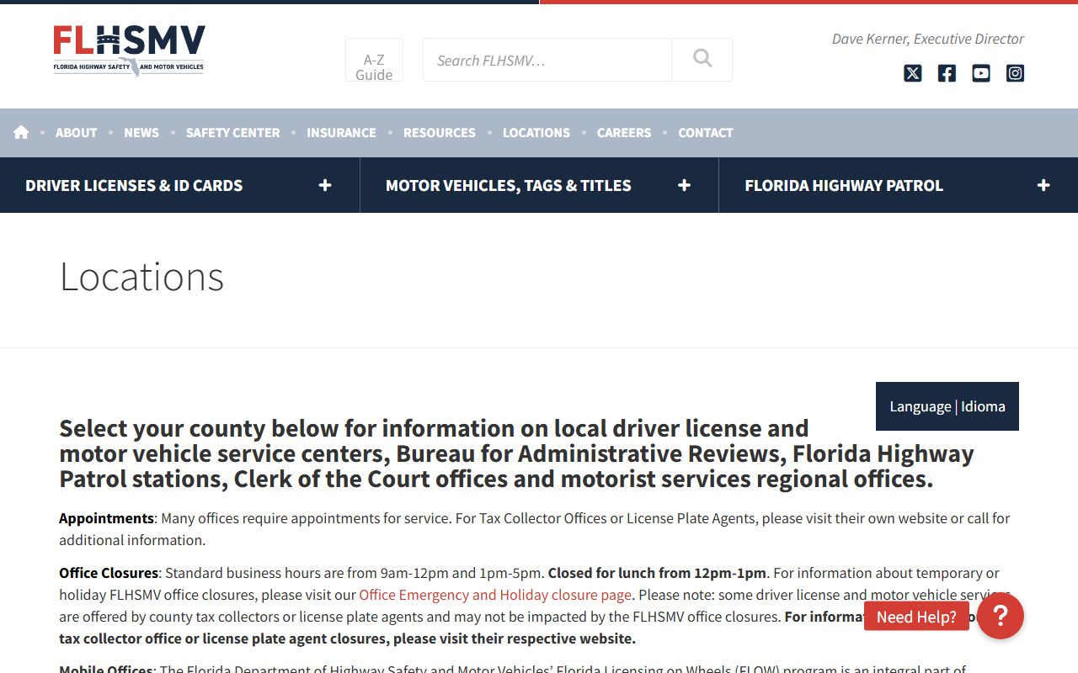Open the Locations menu item
This screenshot has width=1078, height=673.
(x=536, y=132)
